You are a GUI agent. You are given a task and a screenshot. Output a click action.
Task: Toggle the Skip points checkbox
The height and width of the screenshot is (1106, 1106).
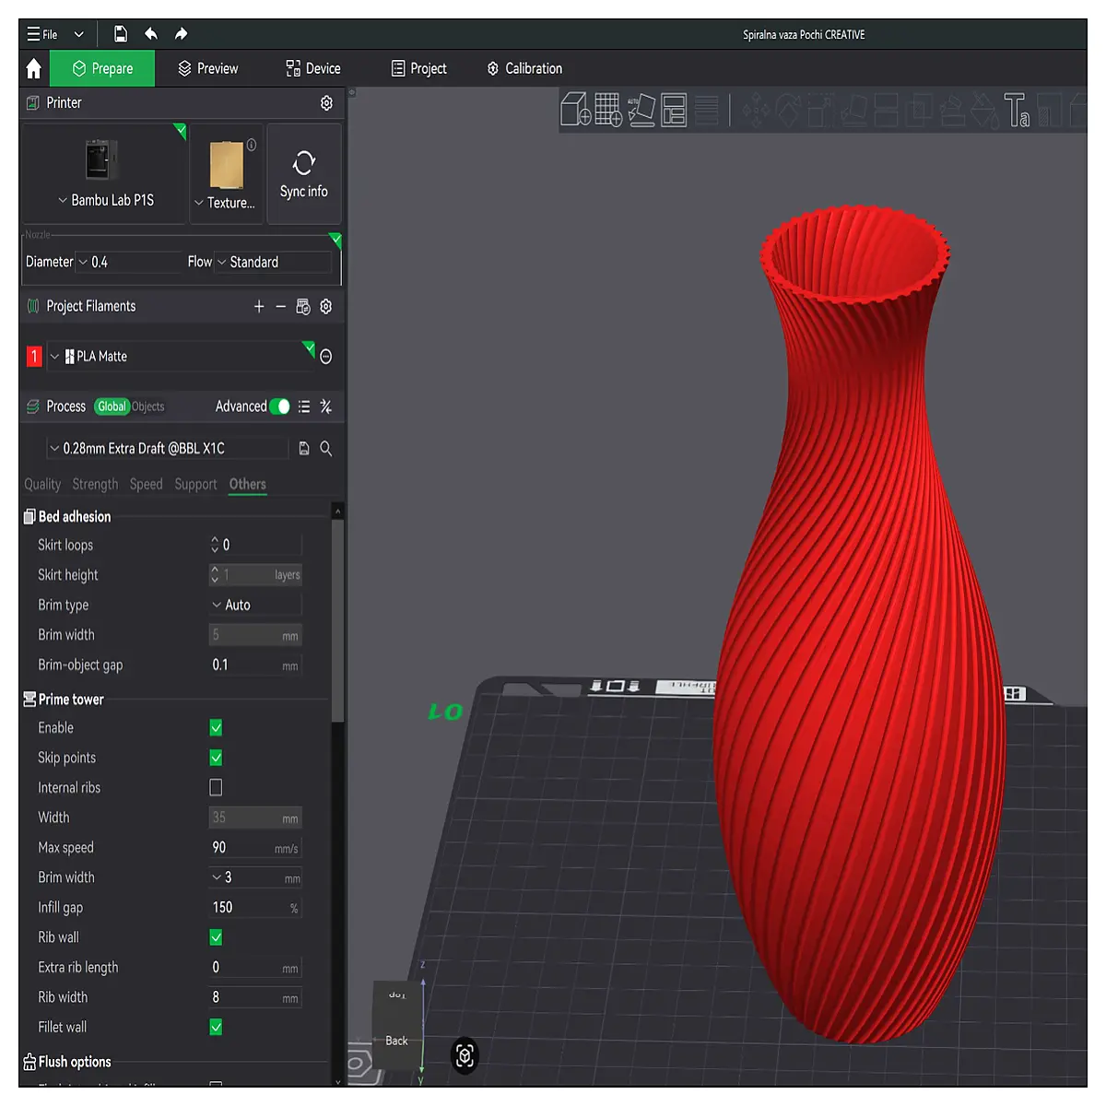[x=216, y=758]
